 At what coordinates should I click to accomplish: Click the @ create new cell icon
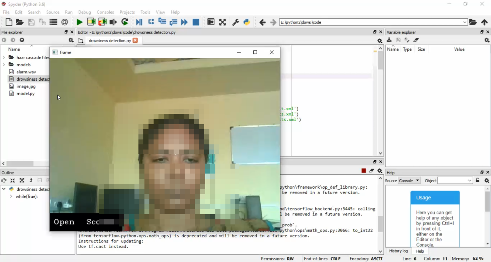[65, 22]
